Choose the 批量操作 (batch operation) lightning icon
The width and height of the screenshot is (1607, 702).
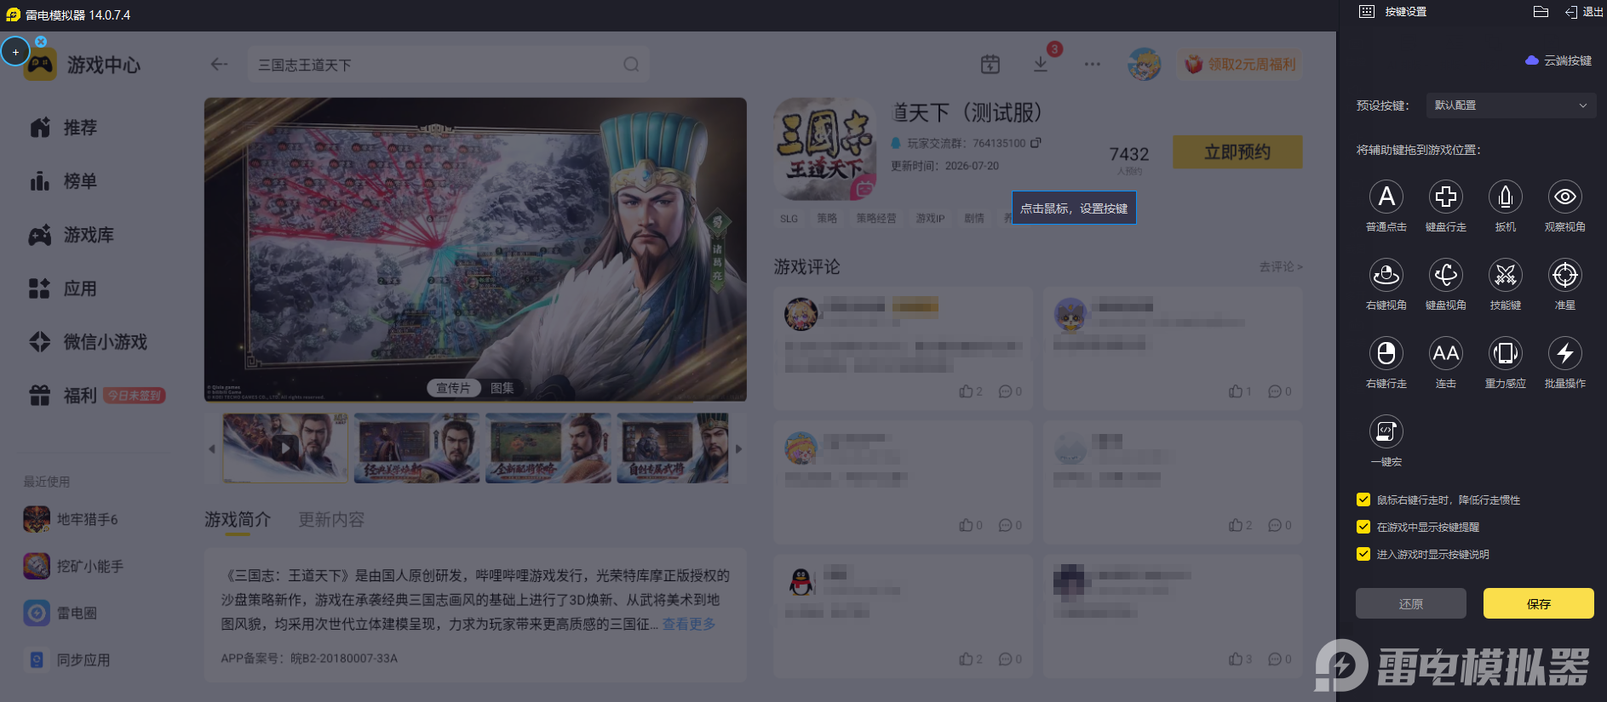click(1565, 353)
